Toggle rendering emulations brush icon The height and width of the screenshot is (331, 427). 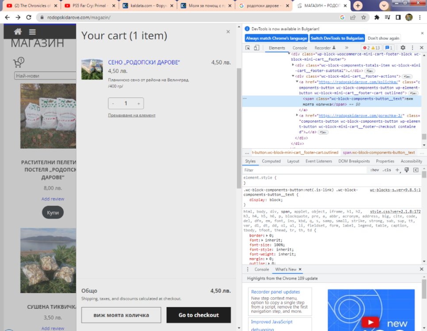[x=407, y=170]
